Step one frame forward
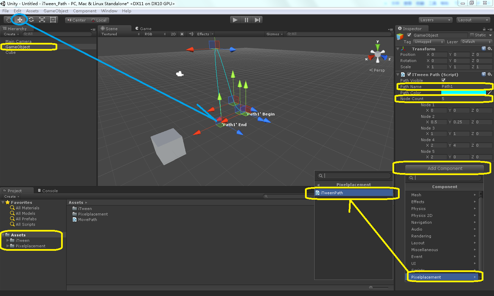Image resolution: width=494 pixels, height=296 pixels. pyautogui.click(x=257, y=20)
